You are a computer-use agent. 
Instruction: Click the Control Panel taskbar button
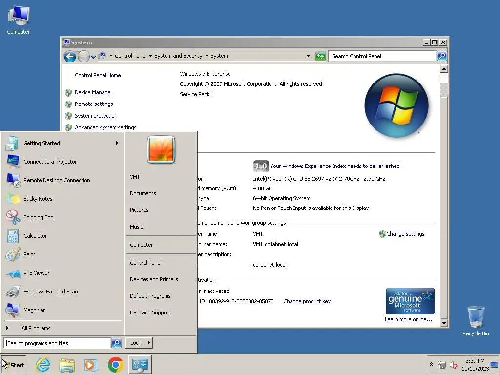140,365
